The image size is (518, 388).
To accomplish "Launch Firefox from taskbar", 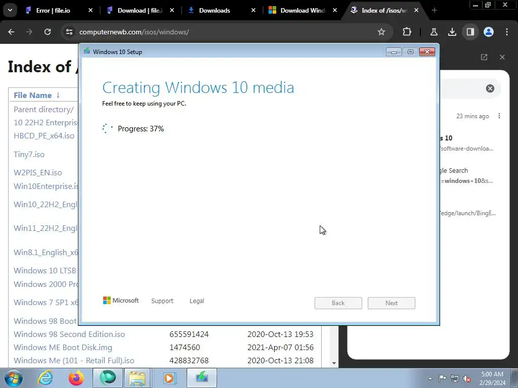I will click(x=76, y=378).
